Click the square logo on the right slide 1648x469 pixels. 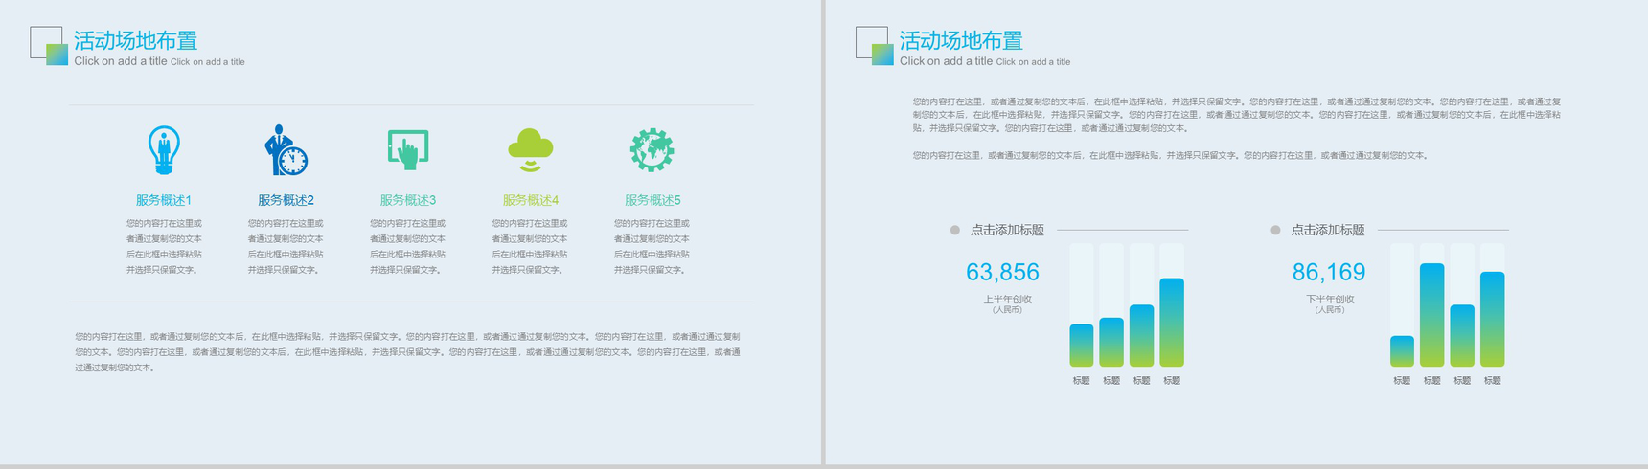875,46
